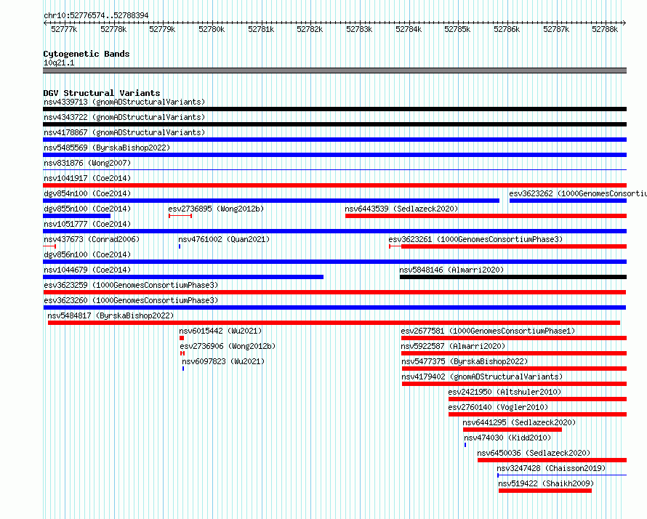Image resolution: width=647 pixels, height=519 pixels.
Task: Select the nsv3247428 Chaisson2019 label
Action: click(x=551, y=468)
